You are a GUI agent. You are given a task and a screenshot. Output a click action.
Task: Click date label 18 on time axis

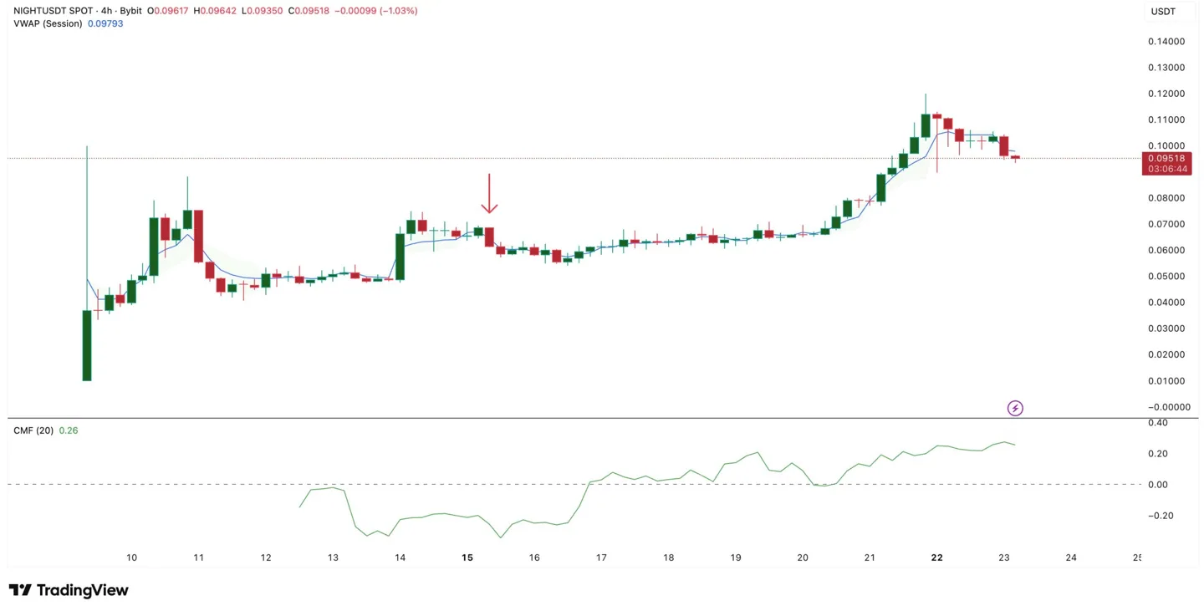pyautogui.click(x=669, y=558)
